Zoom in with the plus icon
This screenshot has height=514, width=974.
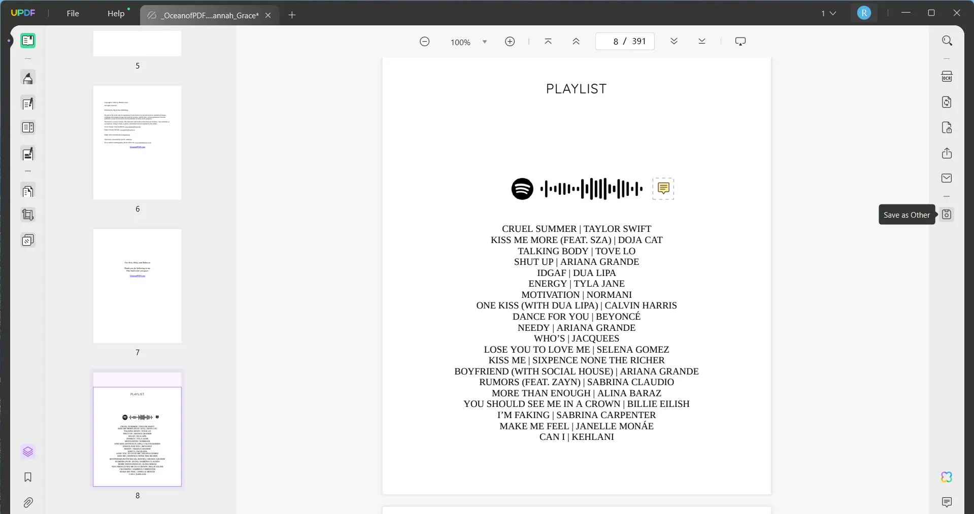tap(510, 42)
